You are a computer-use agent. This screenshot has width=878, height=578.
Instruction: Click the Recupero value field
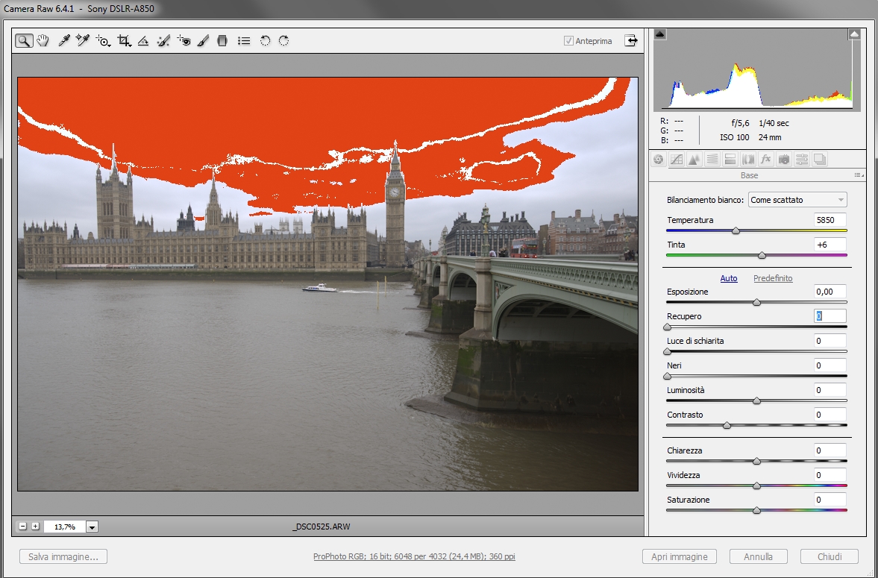point(830,316)
